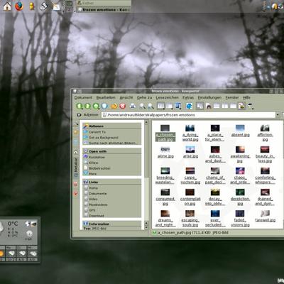Click the yellow figure icon in top panel
284x284 pixels.
tap(32, 6)
